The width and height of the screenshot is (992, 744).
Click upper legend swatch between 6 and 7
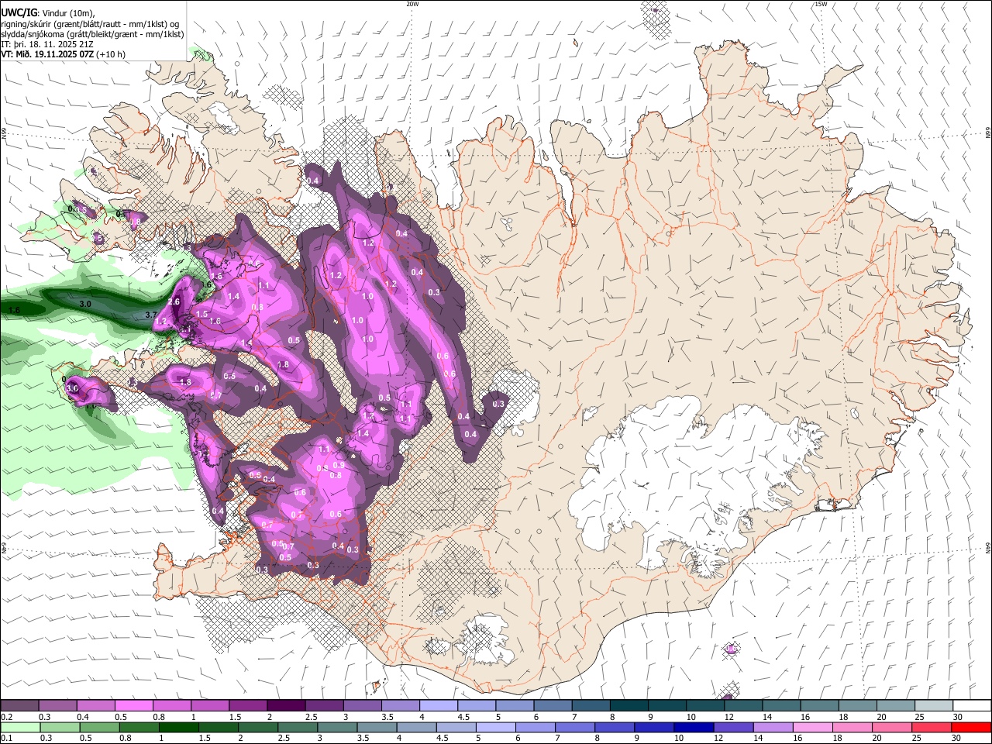553,705
